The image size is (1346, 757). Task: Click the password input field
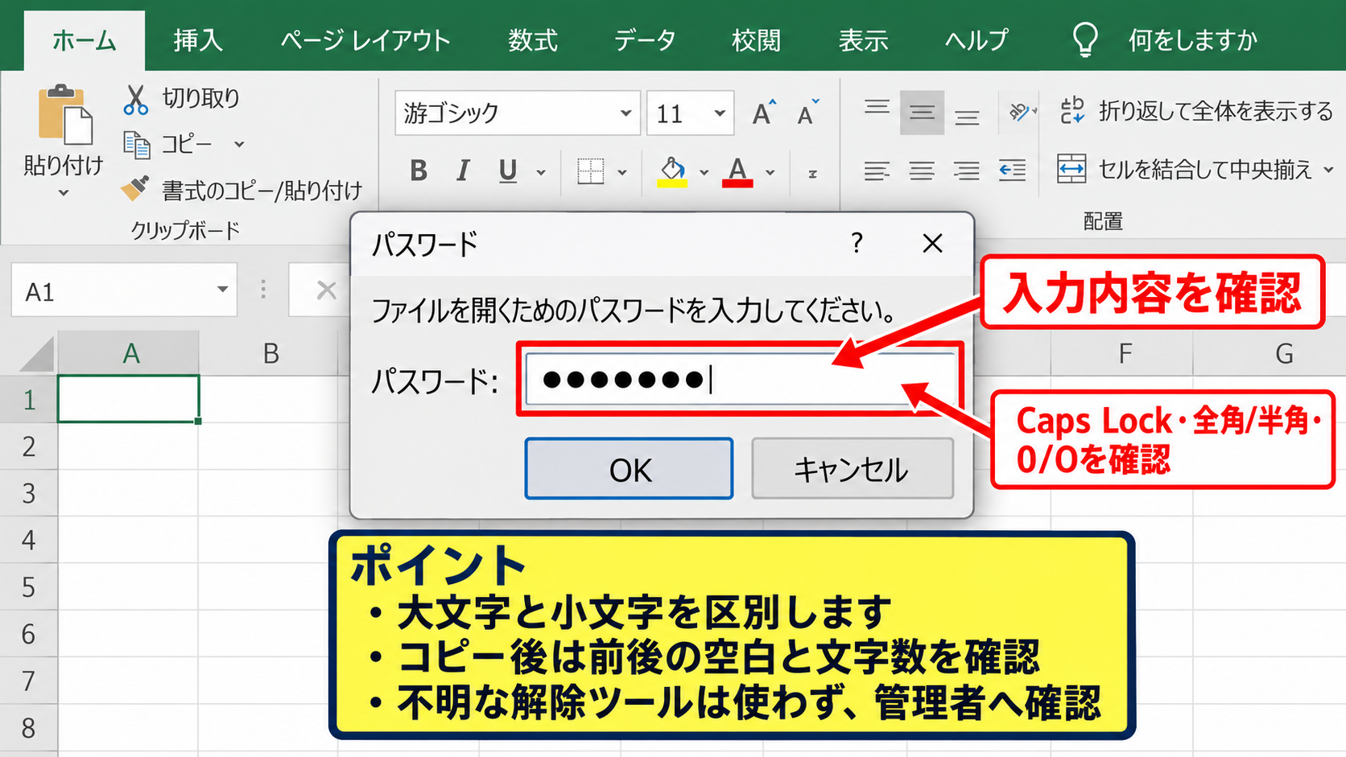[x=741, y=379]
